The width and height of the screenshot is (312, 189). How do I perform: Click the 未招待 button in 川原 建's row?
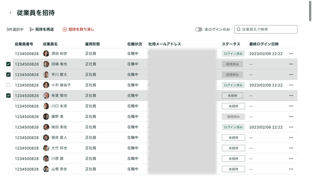pyautogui.click(x=233, y=159)
